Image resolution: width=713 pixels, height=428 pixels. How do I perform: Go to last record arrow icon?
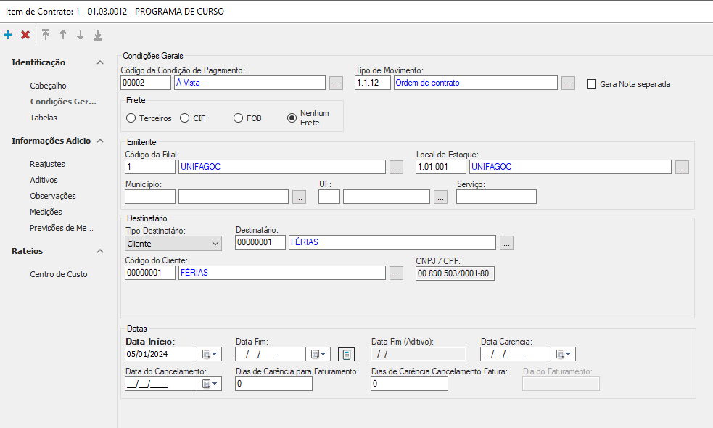[98, 35]
